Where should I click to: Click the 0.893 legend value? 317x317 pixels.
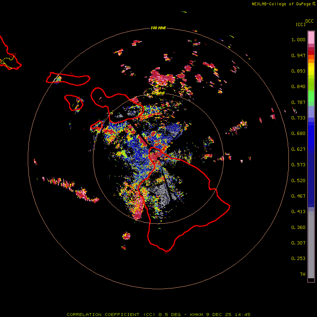click(298, 71)
